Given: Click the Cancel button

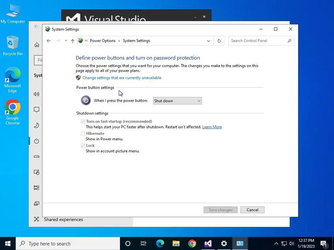Looking at the screenshot, I should (252, 210).
